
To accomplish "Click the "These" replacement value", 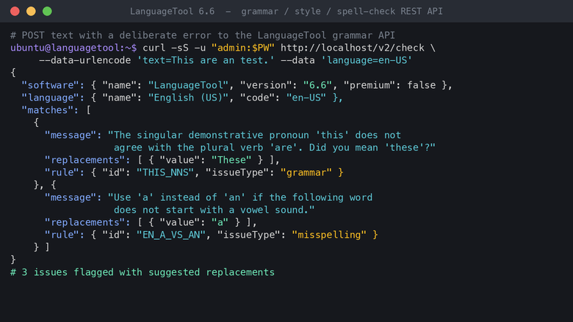I will pos(231,160).
